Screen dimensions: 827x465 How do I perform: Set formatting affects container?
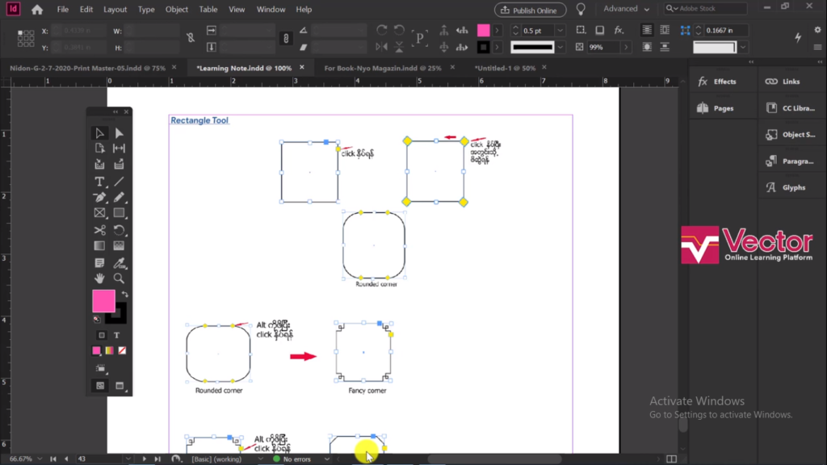[102, 335]
